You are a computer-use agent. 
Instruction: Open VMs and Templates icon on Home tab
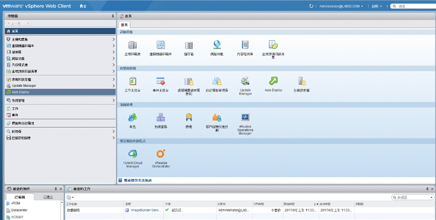pyautogui.click(x=161, y=45)
